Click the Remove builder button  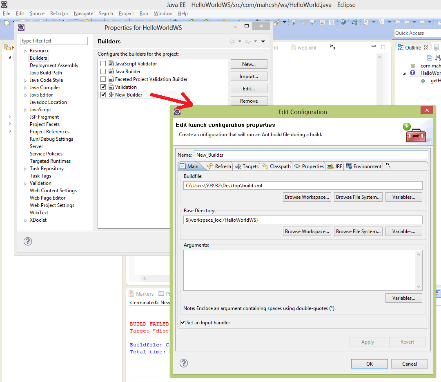(249, 101)
